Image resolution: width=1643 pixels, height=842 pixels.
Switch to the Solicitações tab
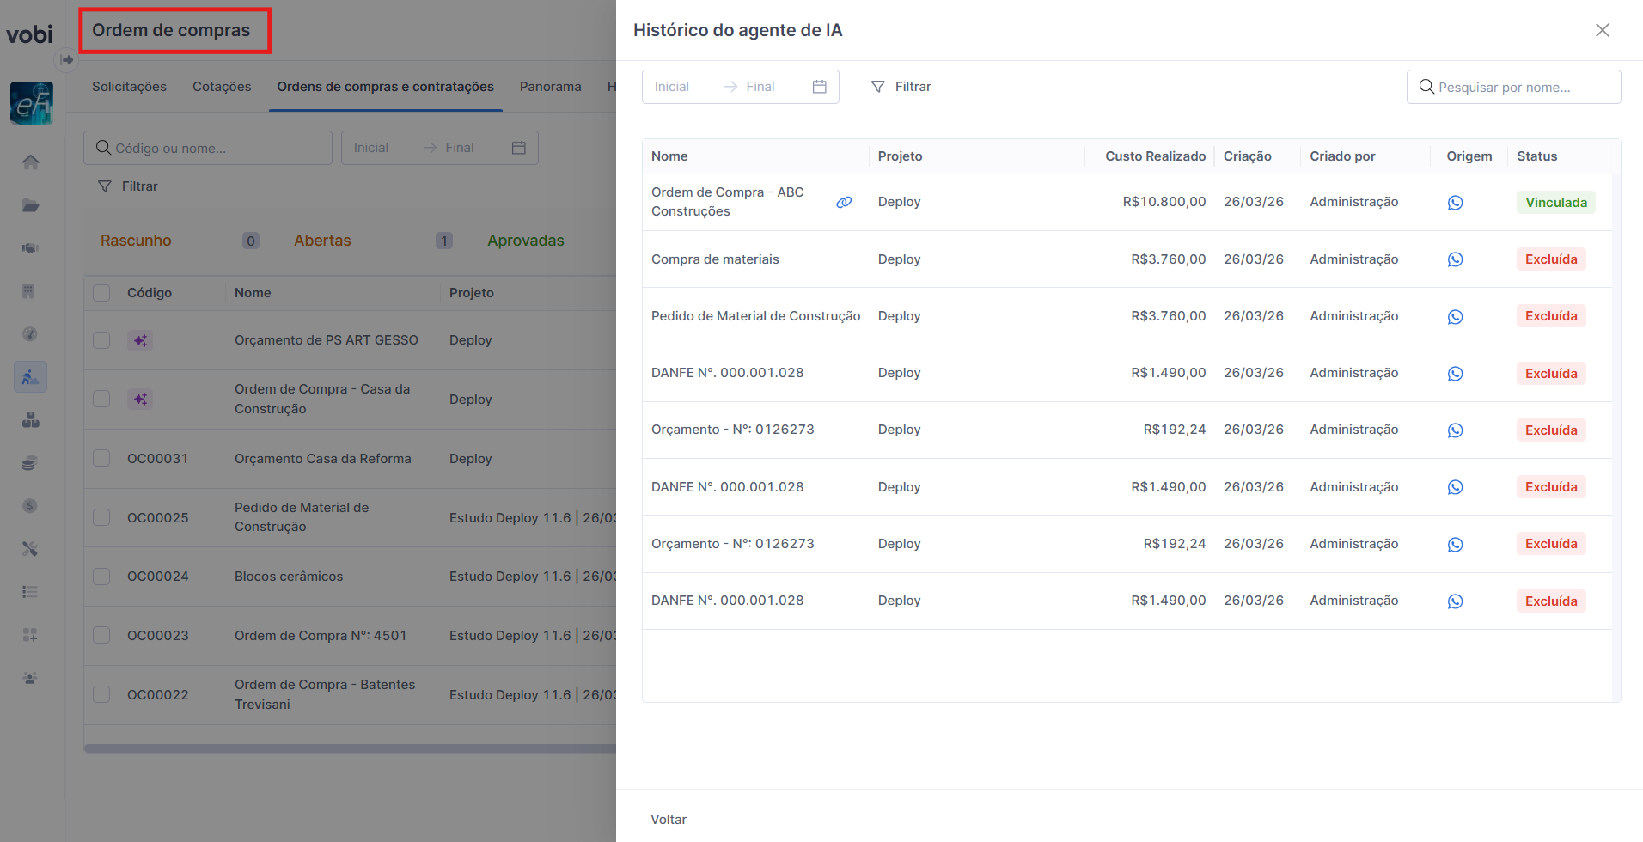point(130,87)
